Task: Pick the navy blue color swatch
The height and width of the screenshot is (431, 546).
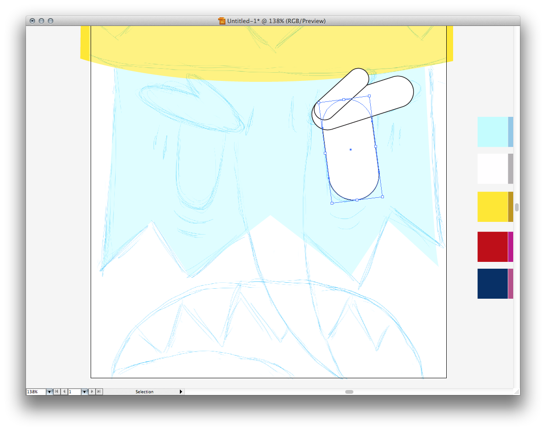Action: [x=492, y=284]
